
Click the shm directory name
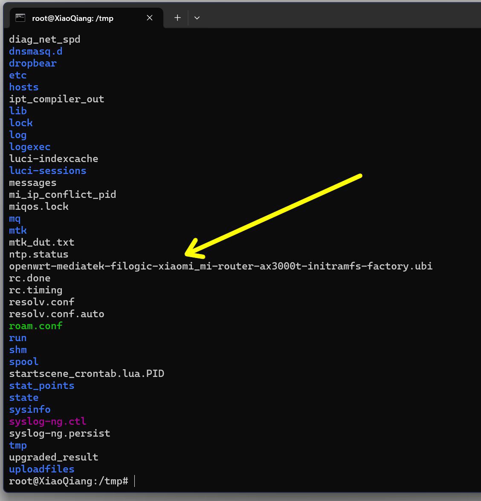click(x=17, y=350)
